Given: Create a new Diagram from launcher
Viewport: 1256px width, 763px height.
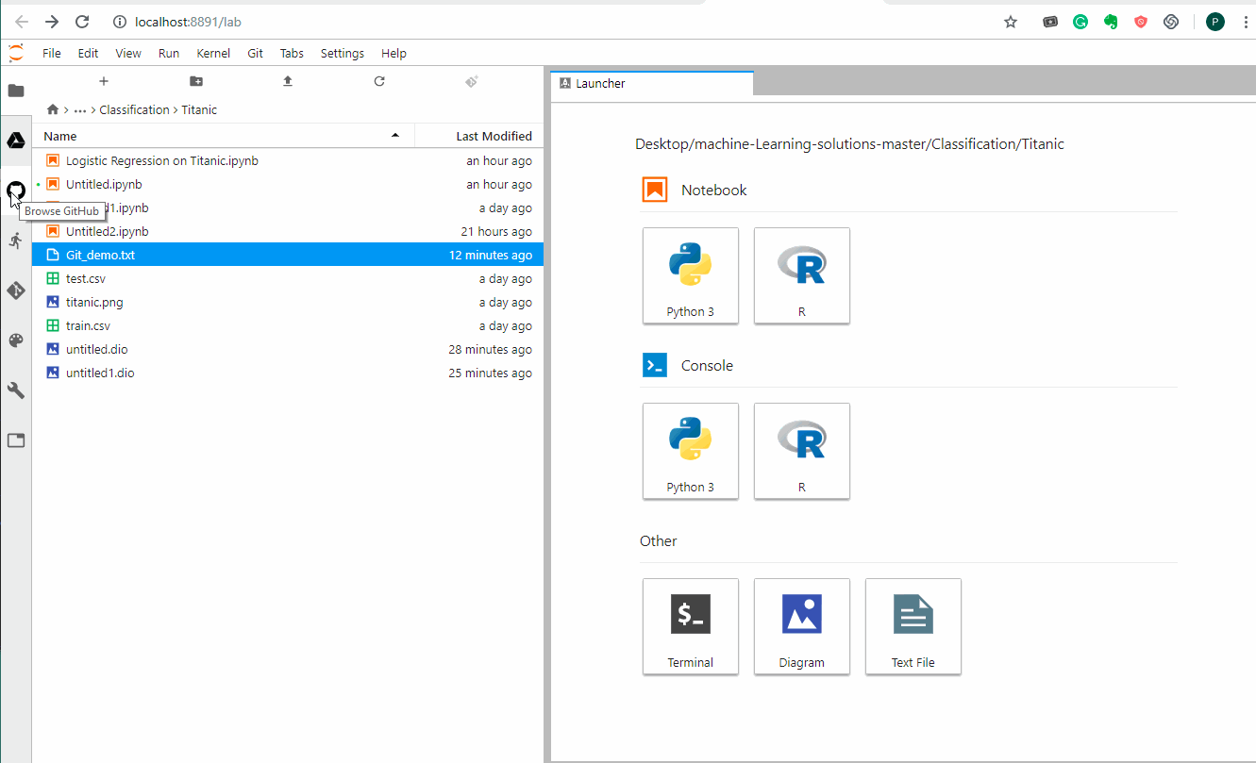Looking at the screenshot, I should 801,626.
